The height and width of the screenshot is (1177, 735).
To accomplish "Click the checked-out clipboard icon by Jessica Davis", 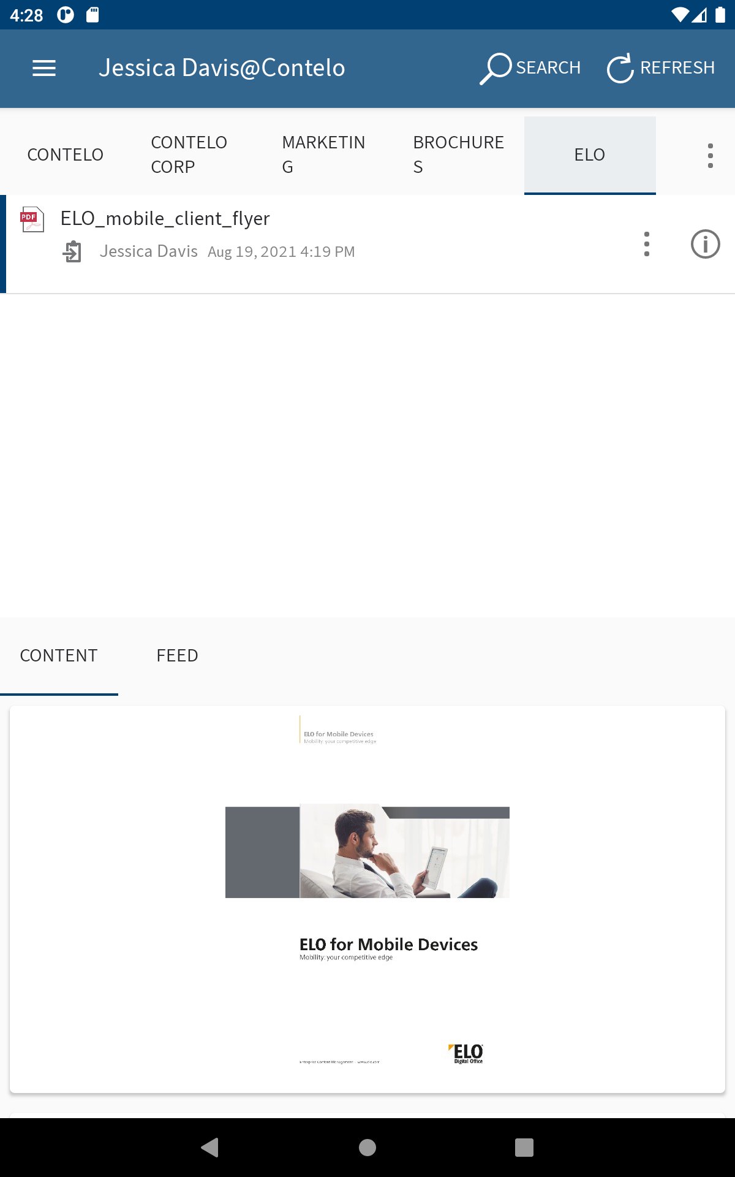I will [x=72, y=251].
